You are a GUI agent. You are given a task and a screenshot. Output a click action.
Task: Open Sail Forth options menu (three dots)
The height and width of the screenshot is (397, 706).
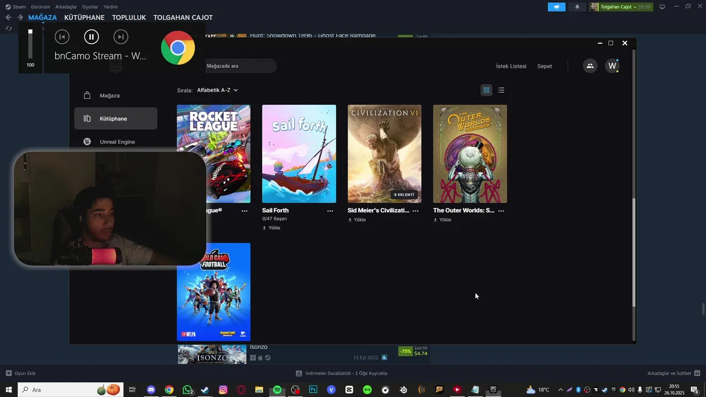[x=330, y=211]
